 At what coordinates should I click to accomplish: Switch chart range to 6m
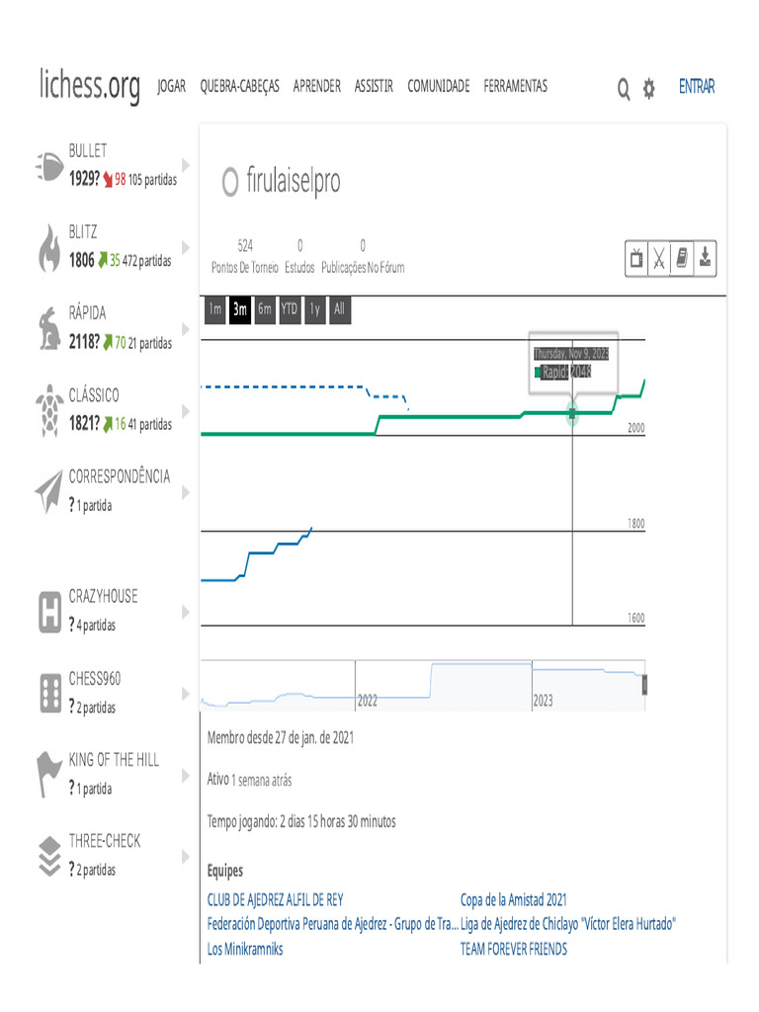click(x=264, y=309)
